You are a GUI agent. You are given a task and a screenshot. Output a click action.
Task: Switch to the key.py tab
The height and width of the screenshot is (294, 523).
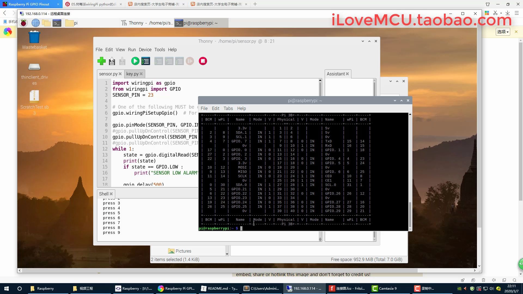pos(132,74)
